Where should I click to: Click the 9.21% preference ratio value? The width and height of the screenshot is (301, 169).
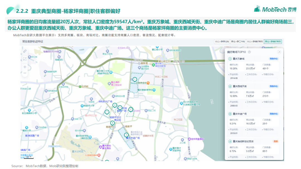(233, 124)
